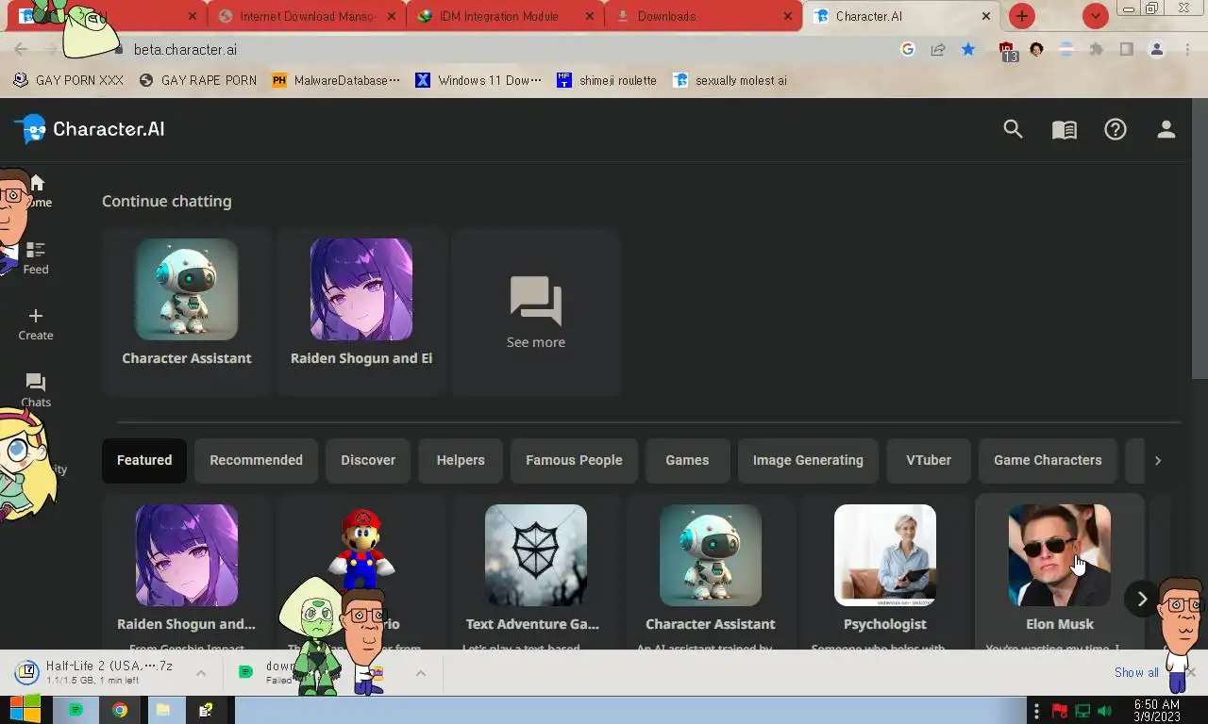Open the shimeji roulette bookmark
The height and width of the screenshot is (724, 1208).
click(x=607, y=80)
